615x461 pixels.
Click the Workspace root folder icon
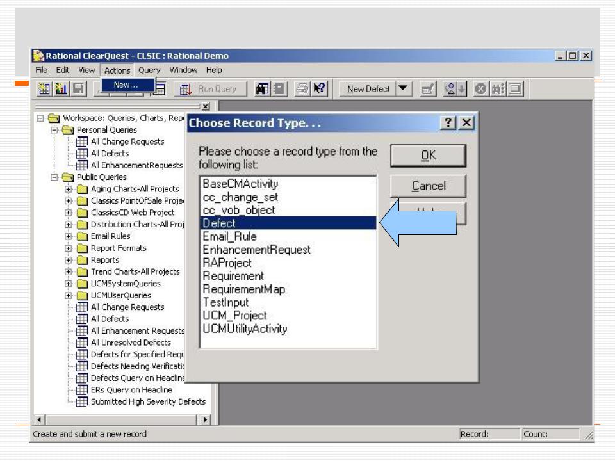pyautogui.click(x=54, y=118)
